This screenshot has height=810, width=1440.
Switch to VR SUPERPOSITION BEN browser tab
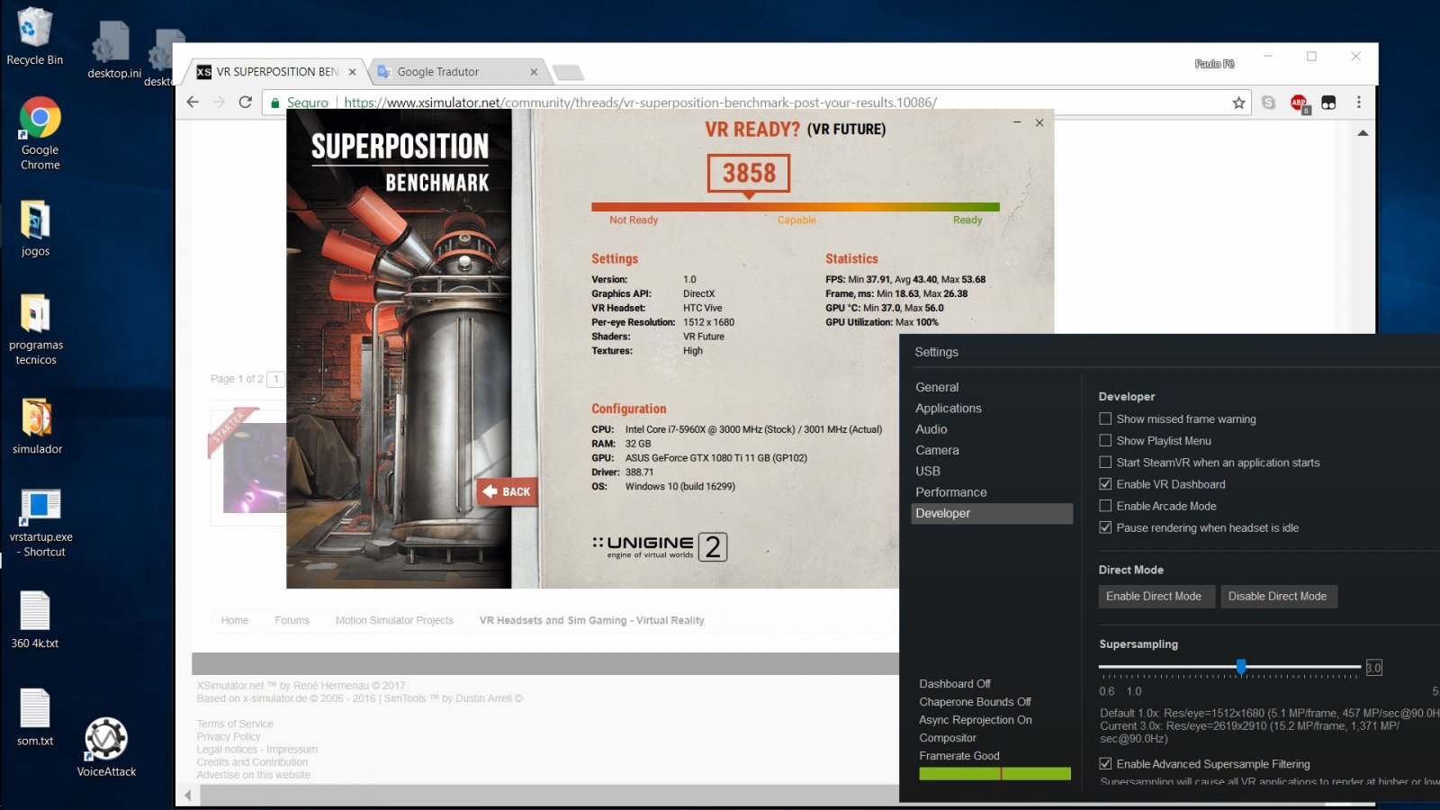277,72
